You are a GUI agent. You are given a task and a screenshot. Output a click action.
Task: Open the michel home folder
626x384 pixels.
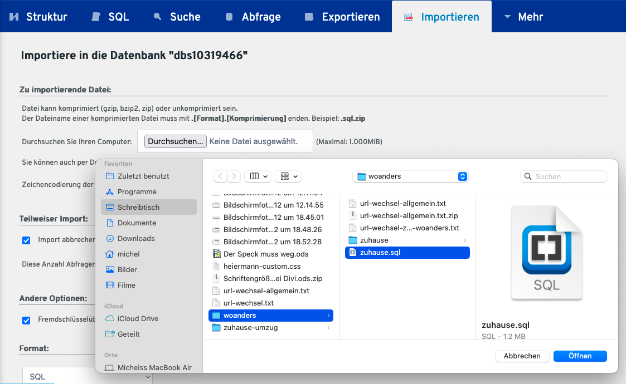(128, 254)
